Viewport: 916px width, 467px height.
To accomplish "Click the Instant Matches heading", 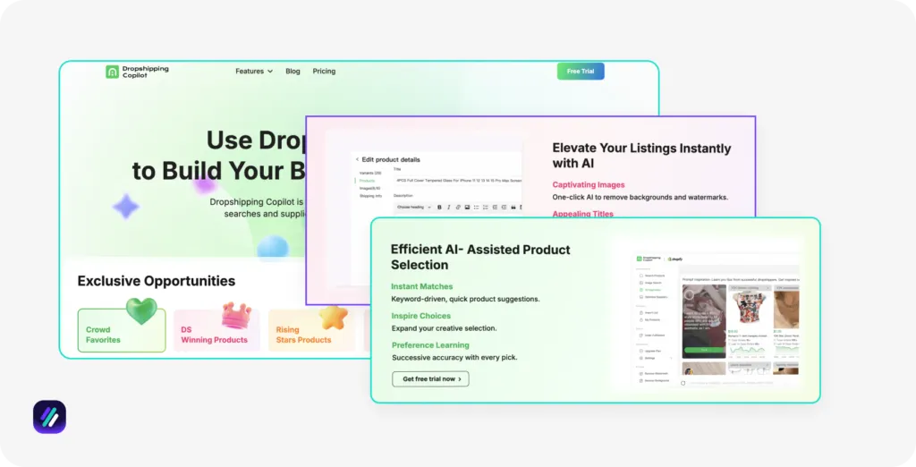I will click(422, 286).
